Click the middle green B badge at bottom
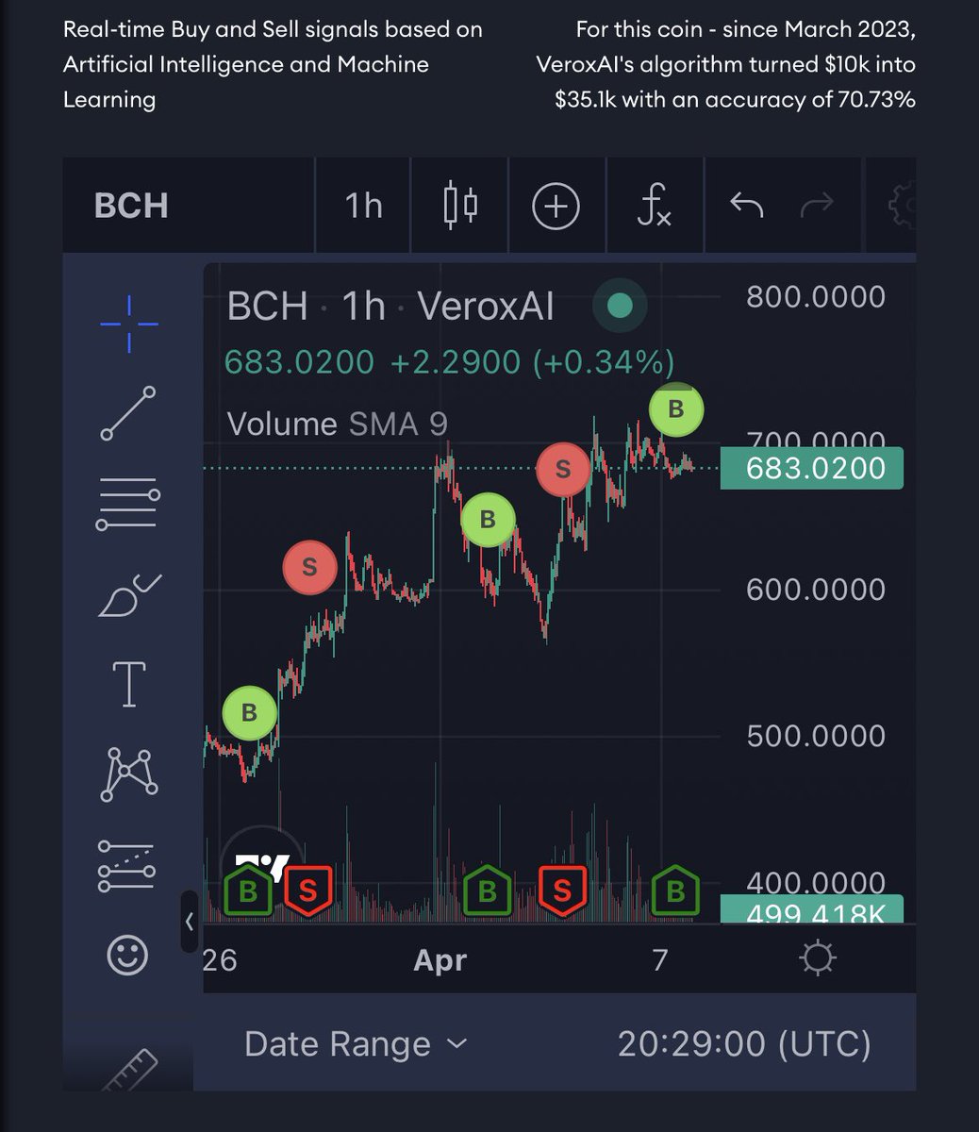The width and height of the screenshot is (979, 1132). click(487, 891)
